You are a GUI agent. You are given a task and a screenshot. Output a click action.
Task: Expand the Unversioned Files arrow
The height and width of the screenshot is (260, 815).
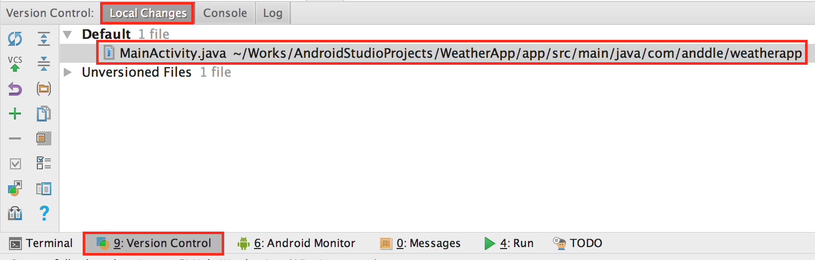coord(68,72)
